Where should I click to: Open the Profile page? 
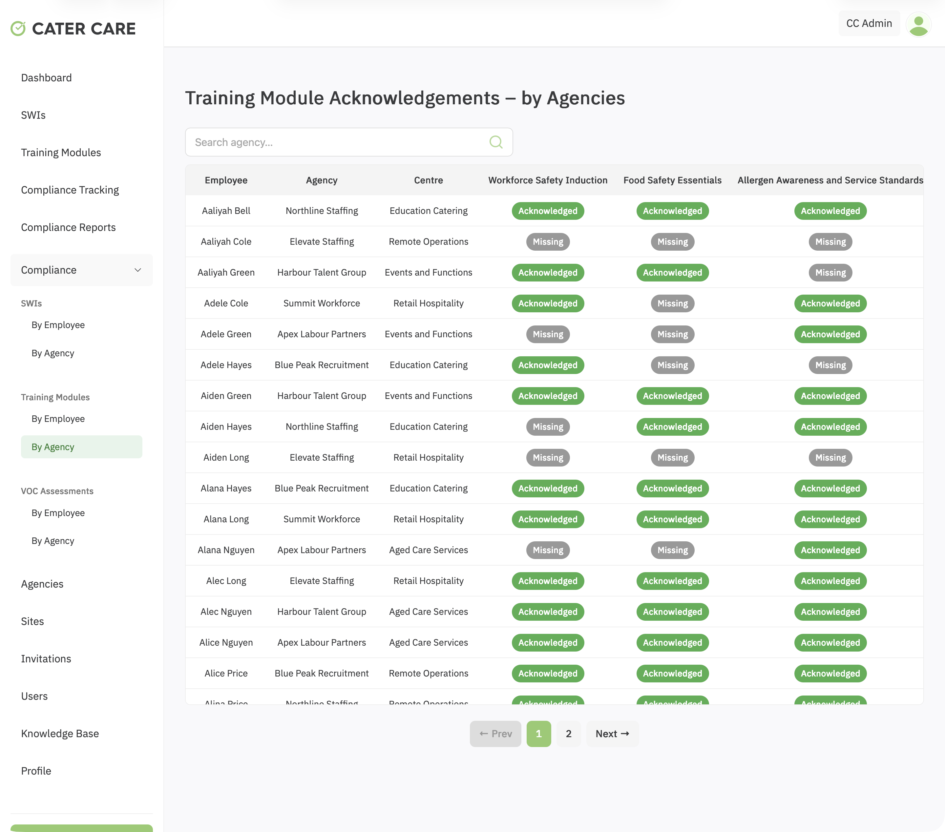coord(36,771)
